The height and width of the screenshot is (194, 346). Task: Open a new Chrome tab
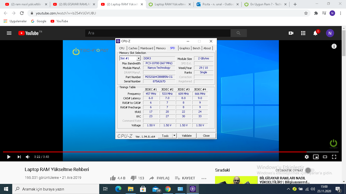(x=295, y=4)
